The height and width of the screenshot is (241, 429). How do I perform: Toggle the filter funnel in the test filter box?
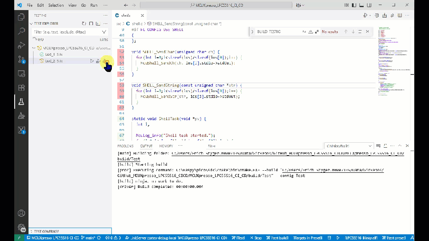tap(104, 31)
